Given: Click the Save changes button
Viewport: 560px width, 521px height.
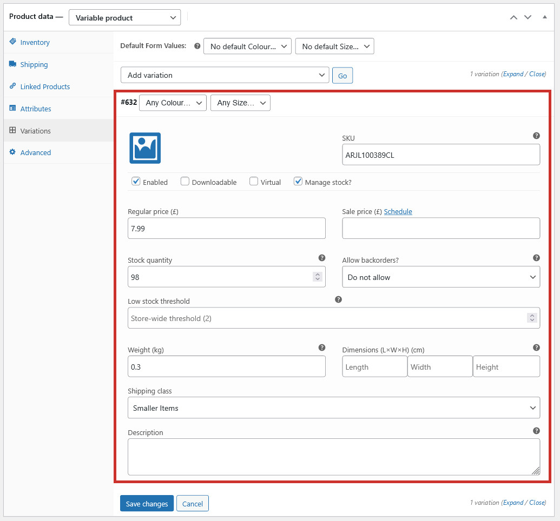Looking at the screenshot, I should [x=147, y=504].
